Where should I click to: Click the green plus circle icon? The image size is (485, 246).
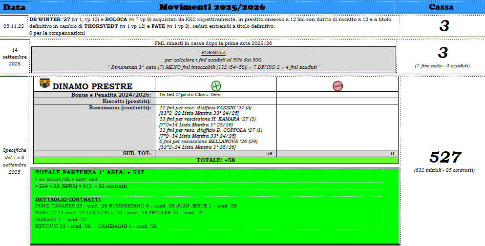click(216, 86)
